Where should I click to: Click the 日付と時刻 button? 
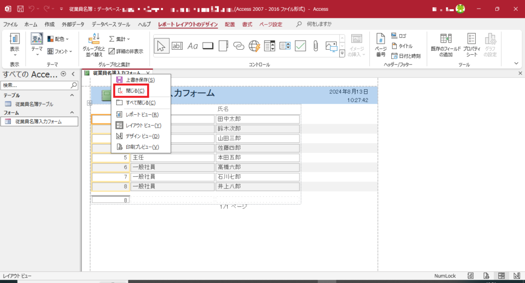pyautogui.click(x=406, y=56)
